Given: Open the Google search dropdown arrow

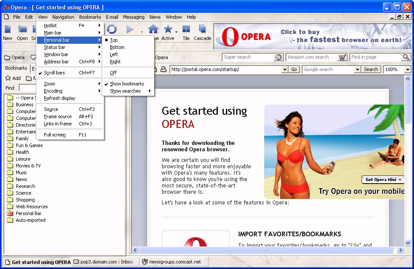Looking at the screenshot, I should point(357,70).
